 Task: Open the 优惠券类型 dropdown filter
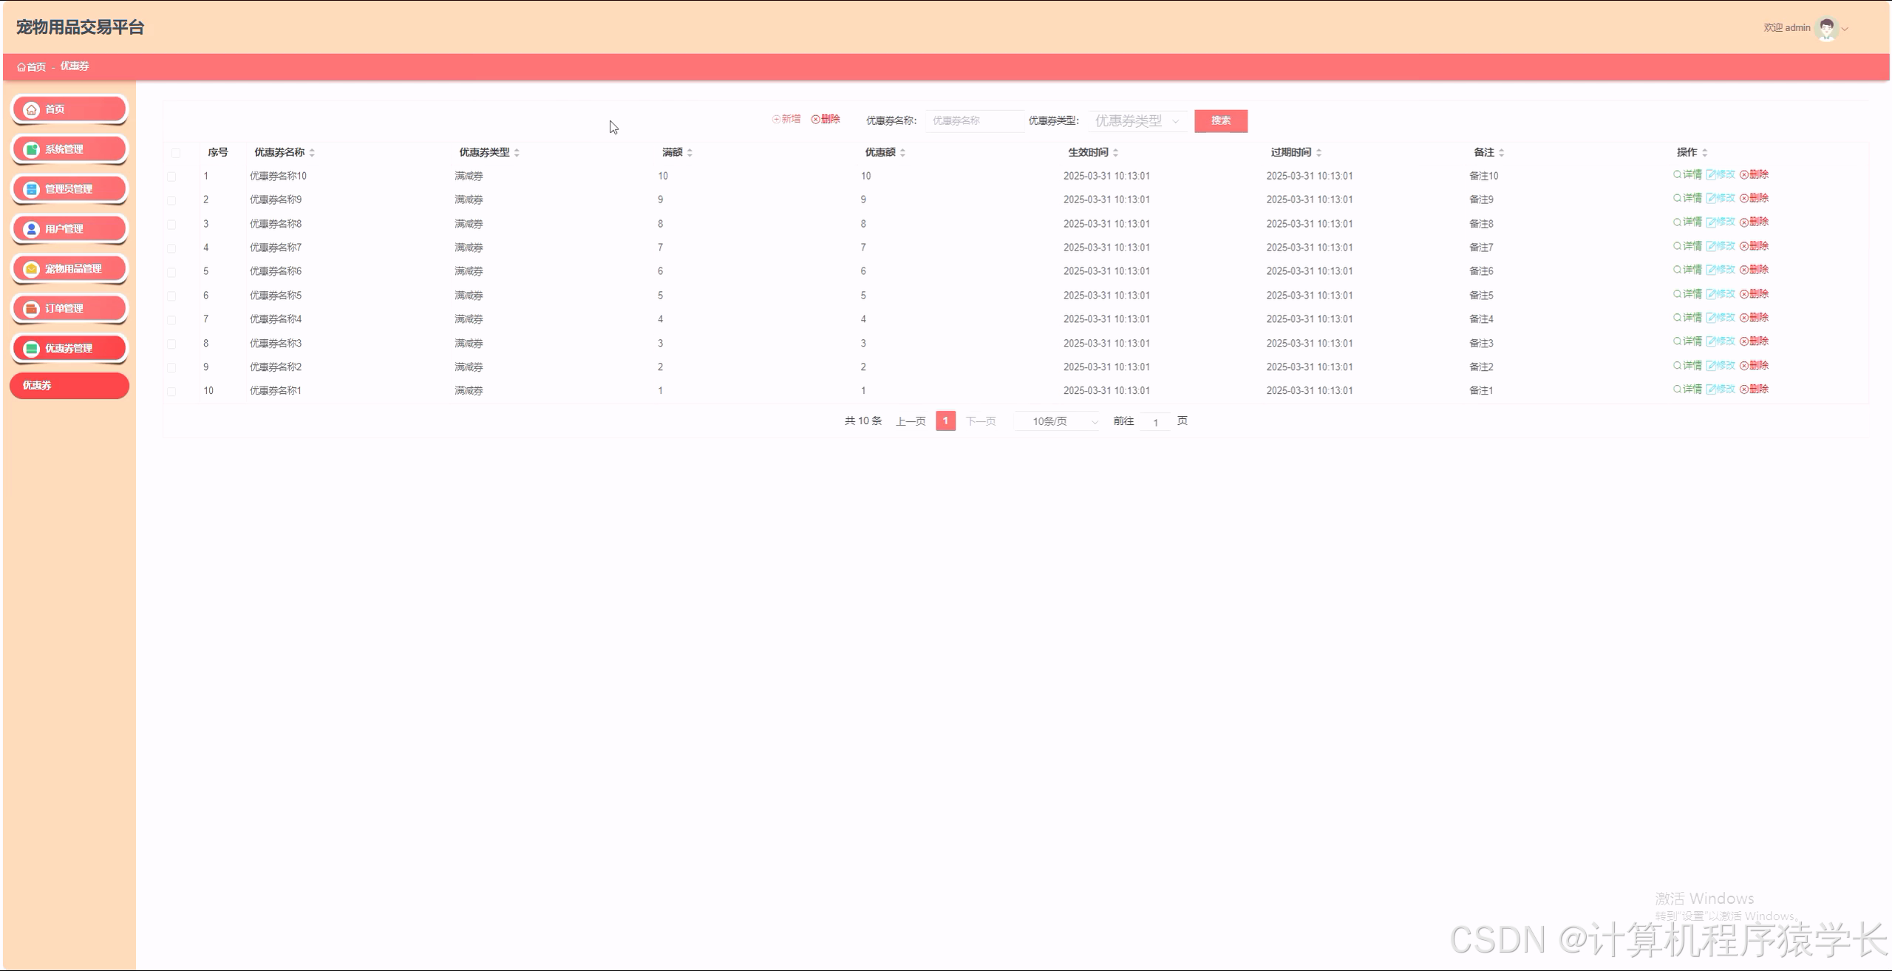[x=1137, y=121]
